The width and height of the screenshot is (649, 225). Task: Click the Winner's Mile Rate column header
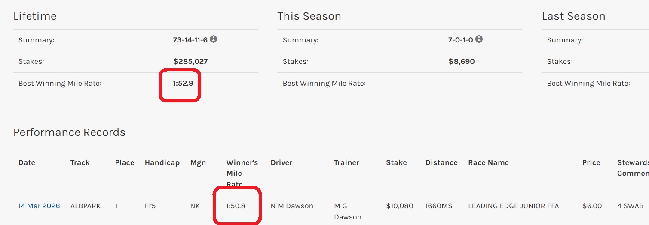click(x=242, y=173)
